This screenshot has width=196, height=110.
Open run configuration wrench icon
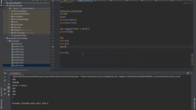tap(5, 81)
